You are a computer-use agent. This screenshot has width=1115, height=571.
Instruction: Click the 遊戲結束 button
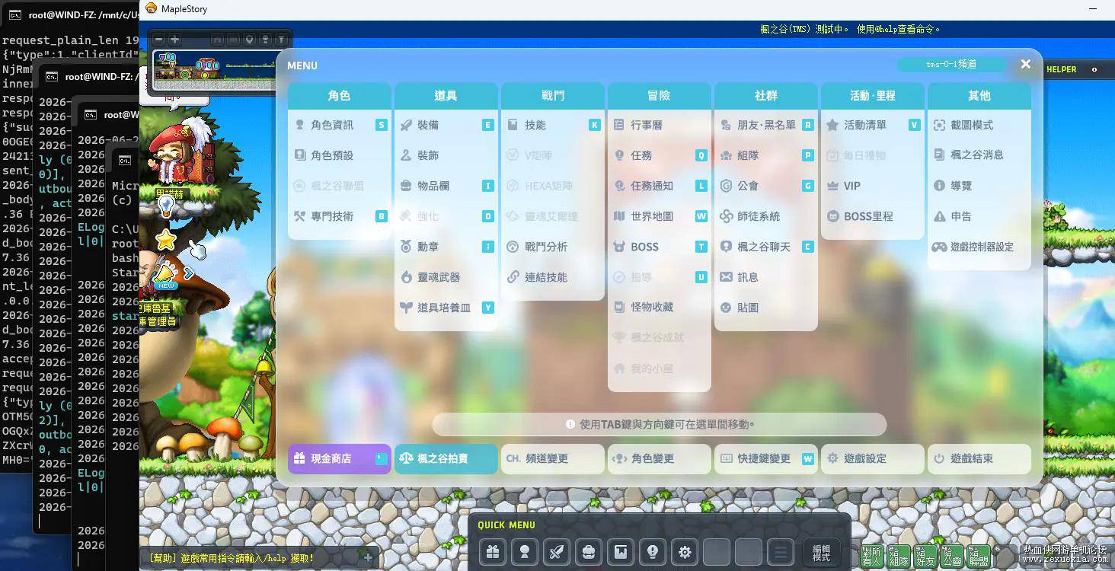click(979, 459)
